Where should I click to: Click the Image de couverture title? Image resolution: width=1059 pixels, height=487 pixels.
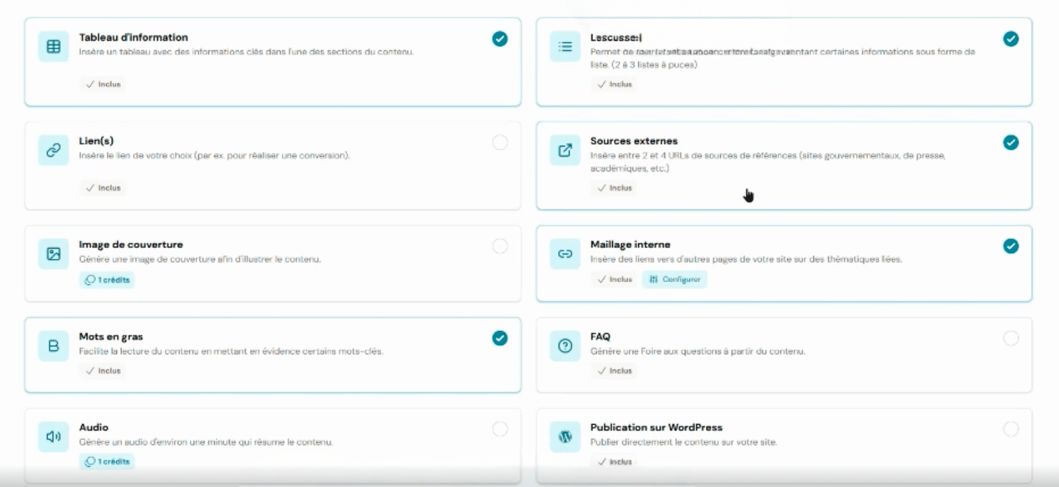(x=131, y=244)
